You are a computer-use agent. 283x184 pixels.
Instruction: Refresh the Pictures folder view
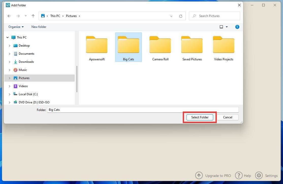click(x=180, y=16)
